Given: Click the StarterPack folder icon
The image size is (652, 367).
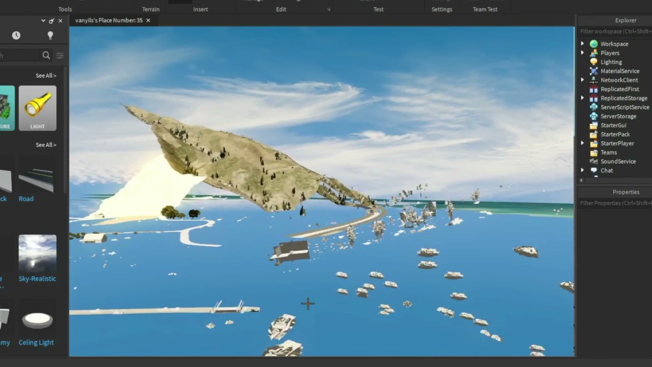Looking at the screenshot, I should coord(593,134).
